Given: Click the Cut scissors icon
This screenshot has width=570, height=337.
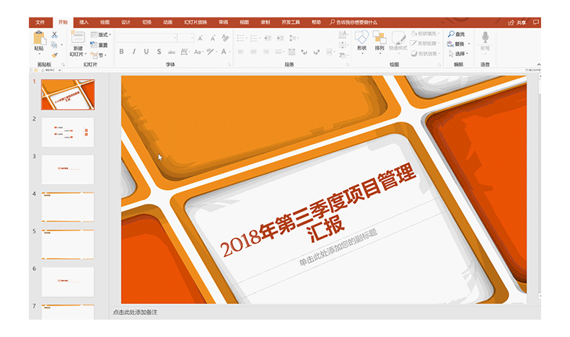Looking at the screenshot, I should [55, 35].
